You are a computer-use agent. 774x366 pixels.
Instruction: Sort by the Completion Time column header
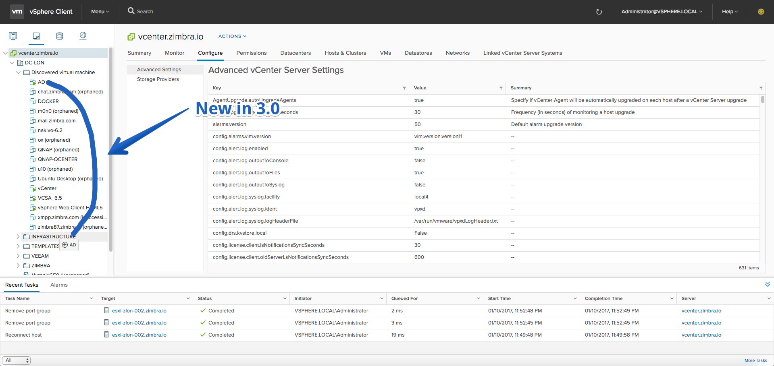tap(603, 298)
